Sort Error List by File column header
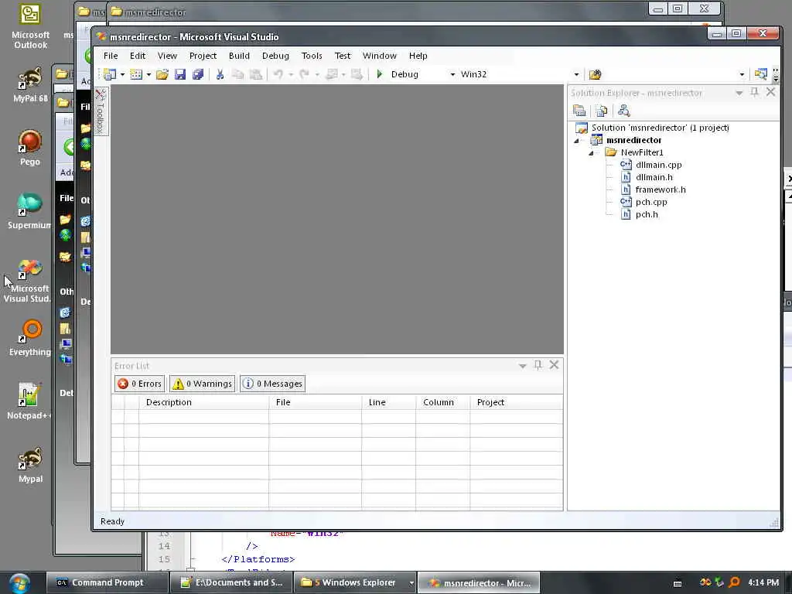The height and width of the screenshot is (594, 792). [316, 402]
